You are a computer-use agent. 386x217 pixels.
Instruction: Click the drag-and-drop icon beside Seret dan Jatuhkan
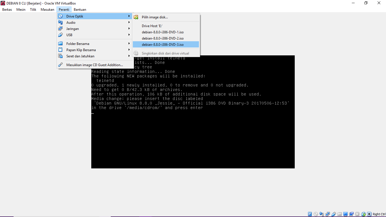click(x=60, y=56)
